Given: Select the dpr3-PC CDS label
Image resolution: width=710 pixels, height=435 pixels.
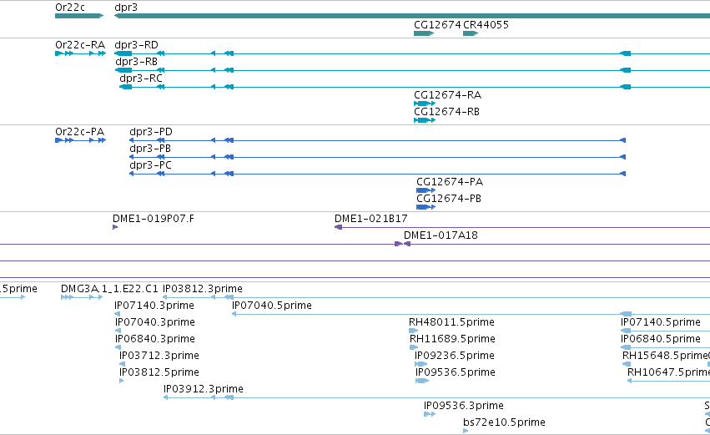Looking at the screenshot, I should pos(150,165).
